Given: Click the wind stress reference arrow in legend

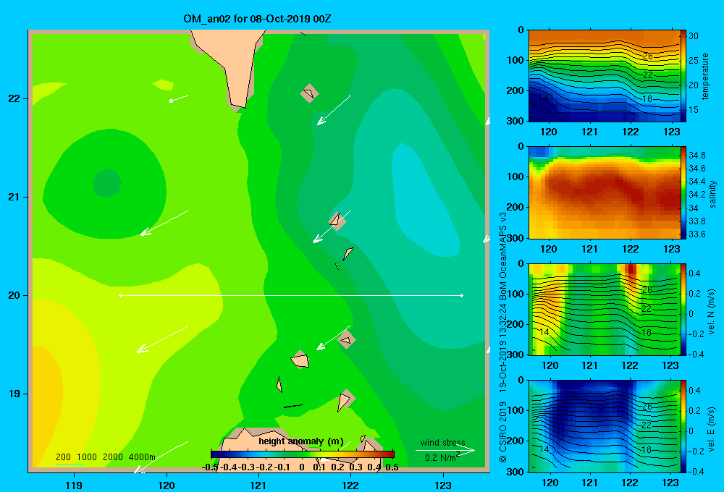Looking at the screenshot, I should click(445, 450).
